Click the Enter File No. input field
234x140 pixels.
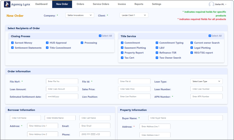62,81
